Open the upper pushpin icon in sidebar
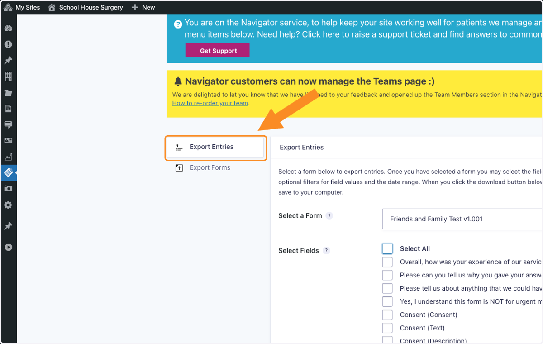543x344 pixels. 8,61
